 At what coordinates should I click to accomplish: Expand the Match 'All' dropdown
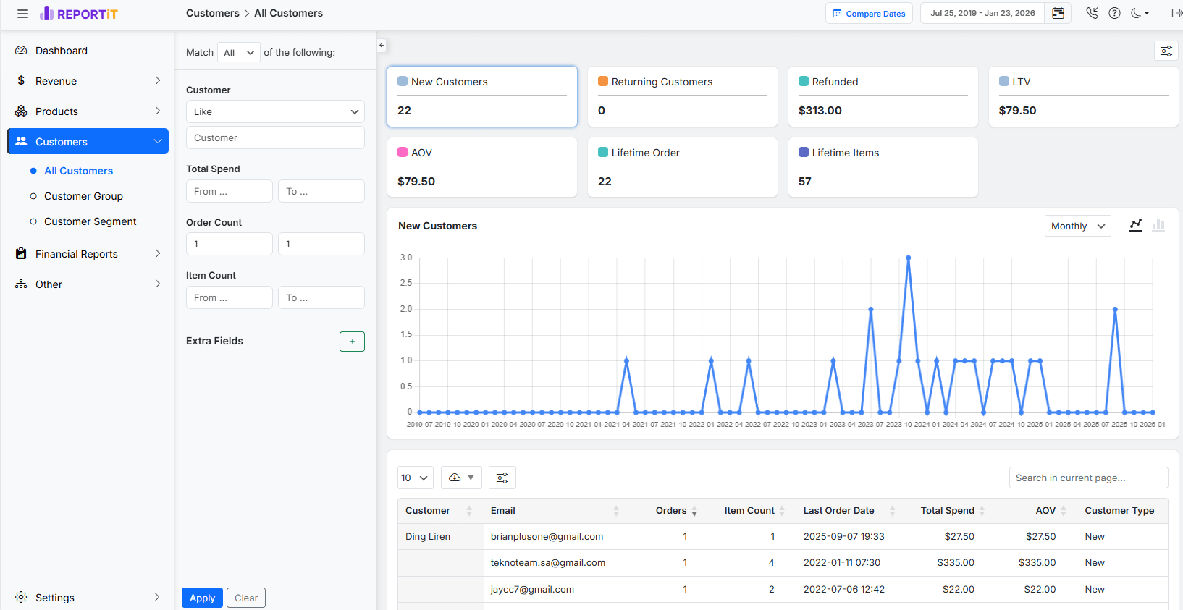click(x=238, y=53)
